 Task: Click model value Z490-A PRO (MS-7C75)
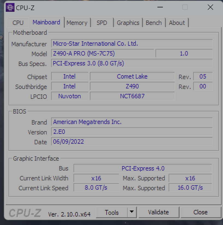tap(102, 54)
